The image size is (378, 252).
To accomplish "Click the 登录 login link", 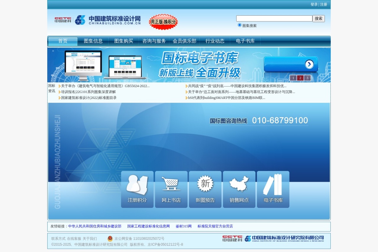I will [314, 4].
